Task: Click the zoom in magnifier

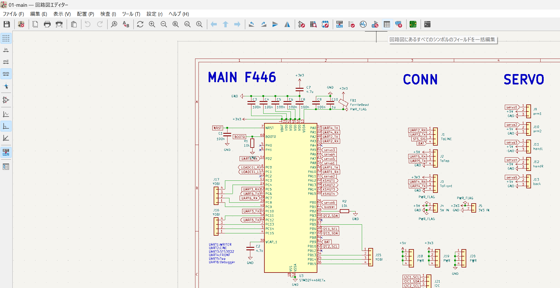Action: coord(152,24)
